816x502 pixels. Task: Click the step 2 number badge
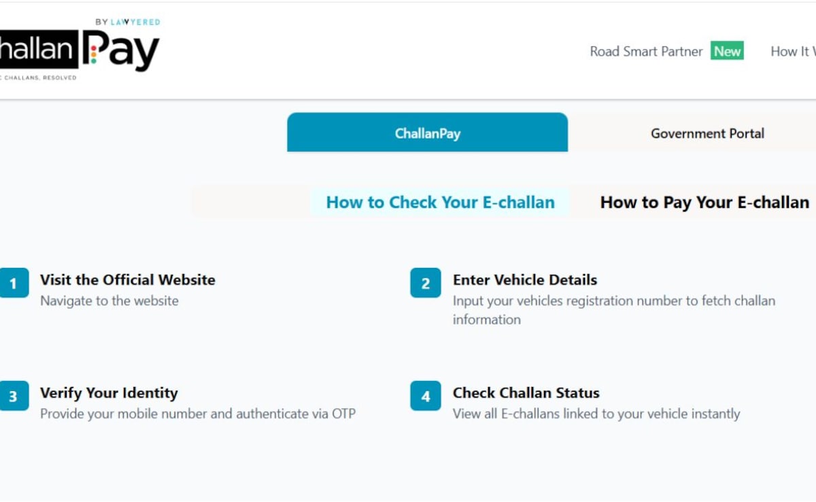pyautogui.click(x=426, y=283)
